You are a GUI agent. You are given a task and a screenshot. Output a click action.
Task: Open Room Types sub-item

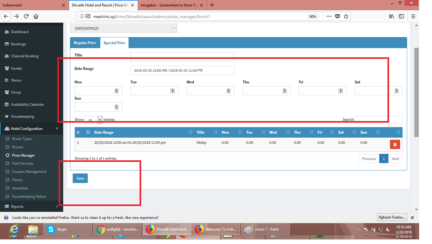click(22, 139)
